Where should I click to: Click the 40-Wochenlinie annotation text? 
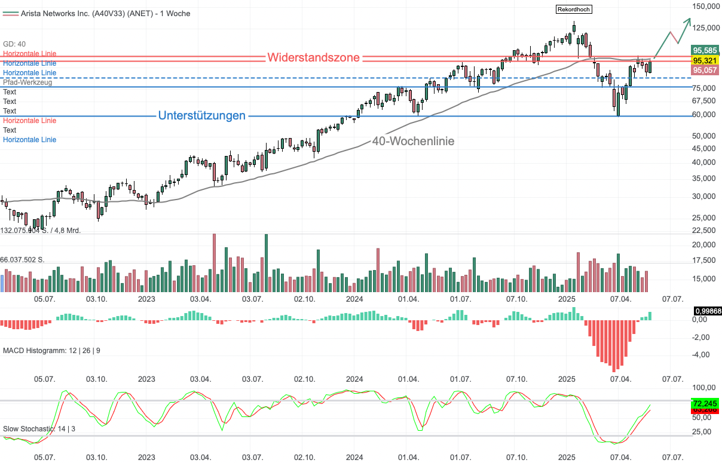tap(413, 142)
